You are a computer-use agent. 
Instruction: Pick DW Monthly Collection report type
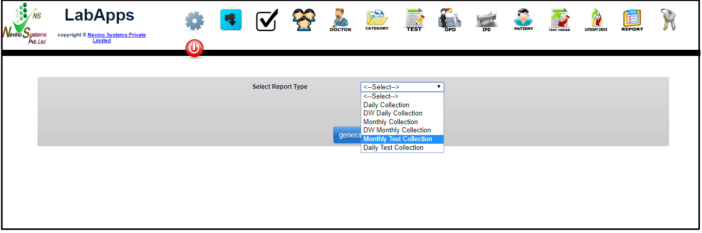(x=397, y=130)
